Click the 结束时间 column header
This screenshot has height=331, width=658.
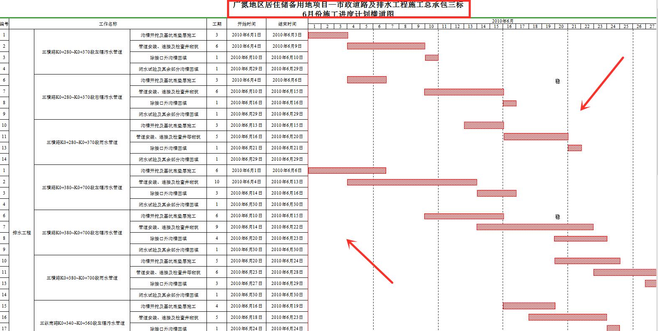click(x=287, y=24)
